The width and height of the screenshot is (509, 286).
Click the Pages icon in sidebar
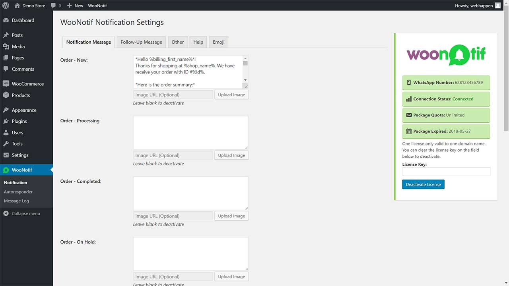pos(6,58)
